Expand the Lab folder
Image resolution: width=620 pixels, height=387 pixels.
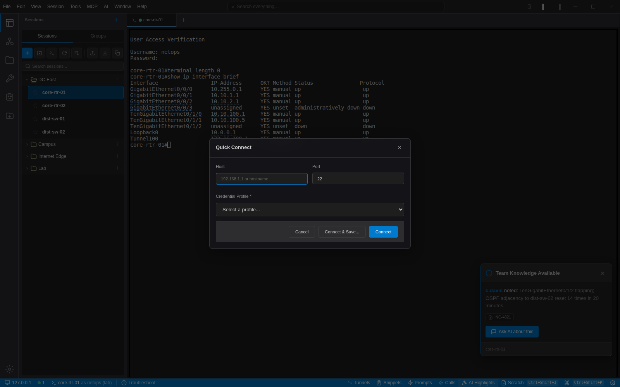27,168
